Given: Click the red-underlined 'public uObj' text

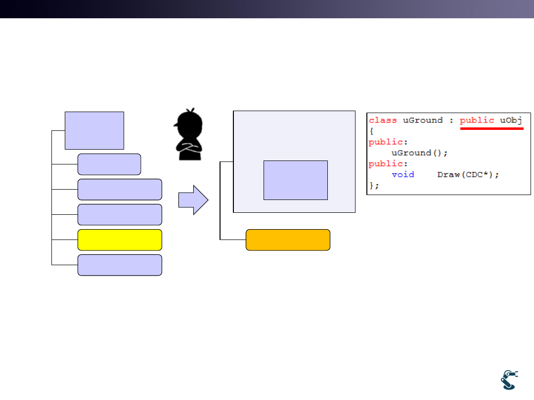Looking at the screenshot, I should pos(490,120).
